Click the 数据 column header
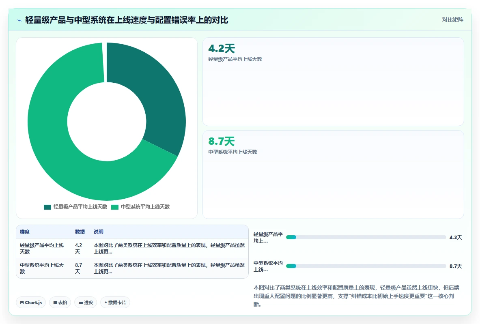Screen dimensions: 480x324 tap(80, 232)
